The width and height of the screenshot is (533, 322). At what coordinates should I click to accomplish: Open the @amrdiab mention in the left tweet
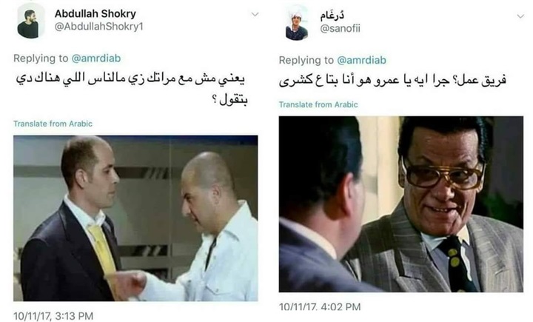pos(96,58)
